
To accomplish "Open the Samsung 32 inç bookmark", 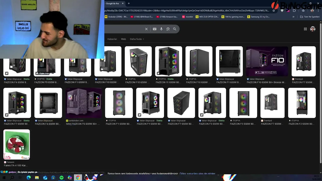I will point(259,17).
